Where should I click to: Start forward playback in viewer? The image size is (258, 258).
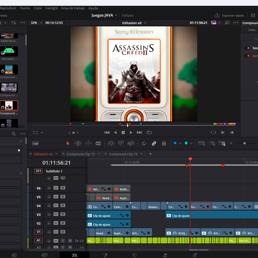[131, 133]
